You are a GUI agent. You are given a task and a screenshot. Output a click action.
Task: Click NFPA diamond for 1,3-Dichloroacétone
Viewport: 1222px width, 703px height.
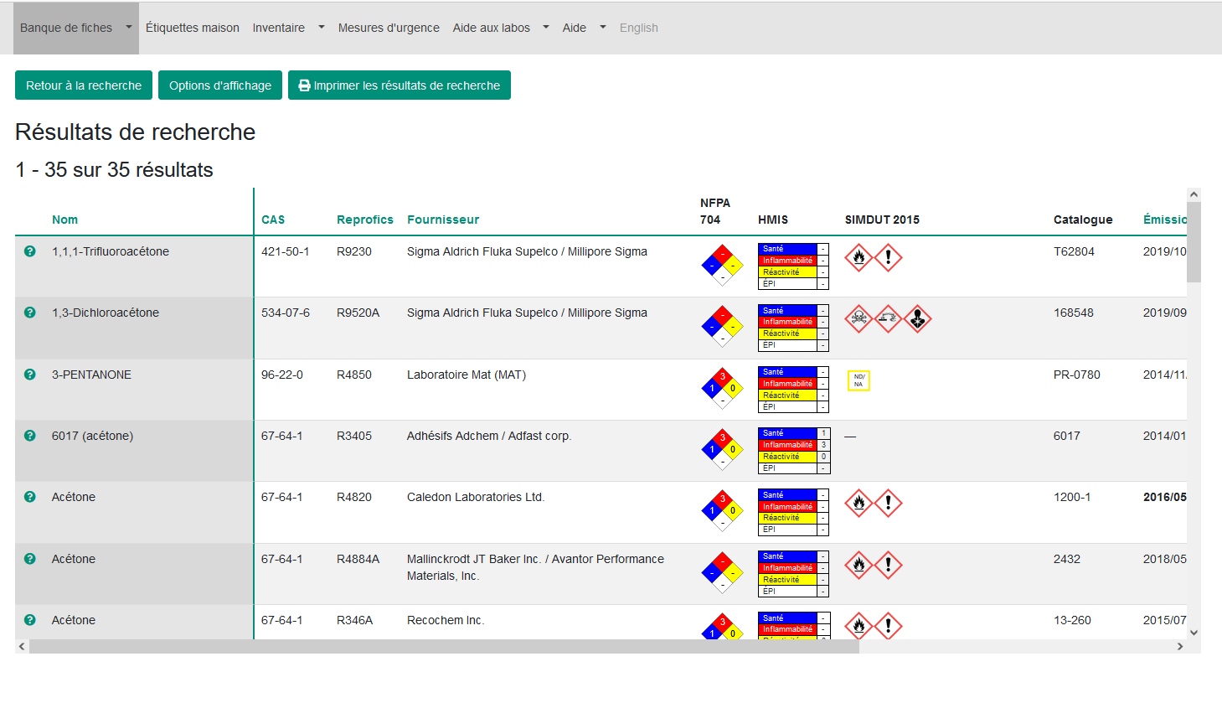point(722,327)
